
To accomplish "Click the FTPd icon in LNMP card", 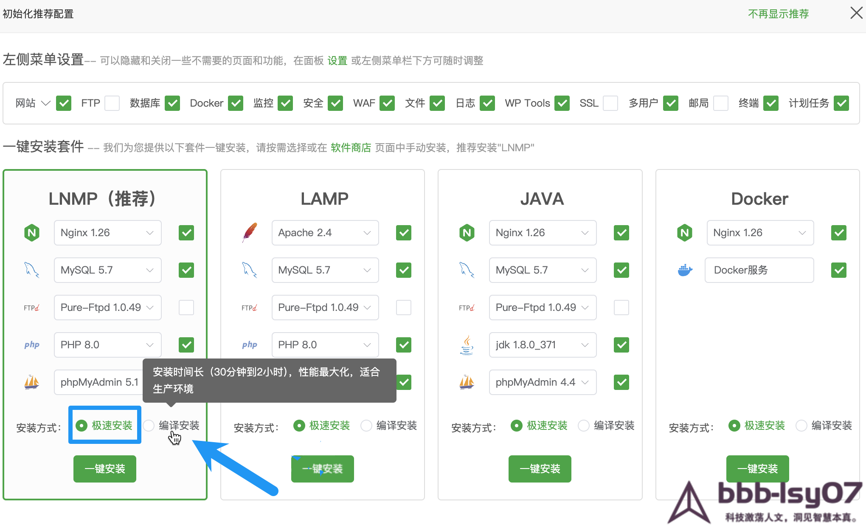I will (x=32, y=308).
